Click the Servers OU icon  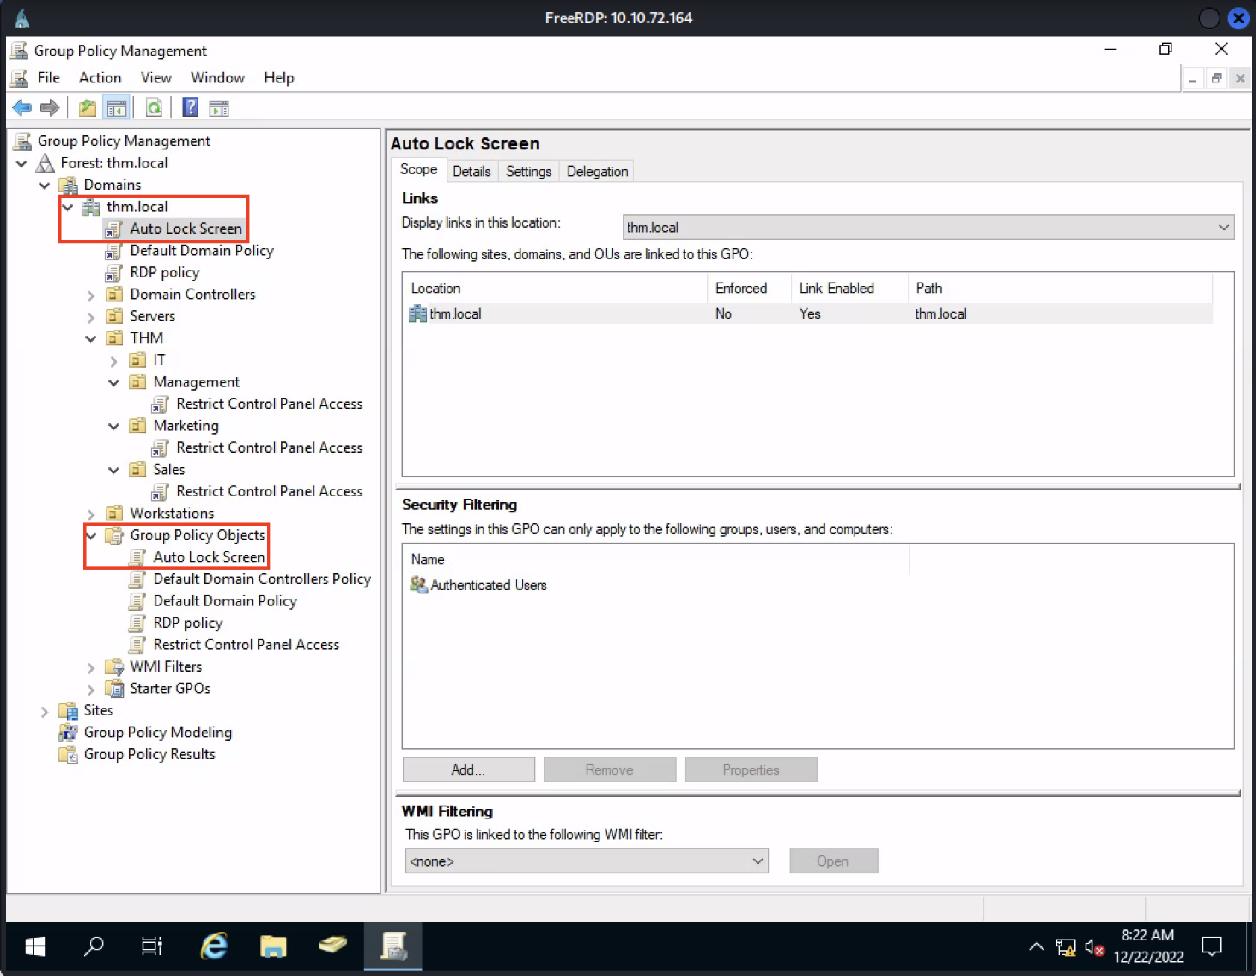click(x=115, y=316)
